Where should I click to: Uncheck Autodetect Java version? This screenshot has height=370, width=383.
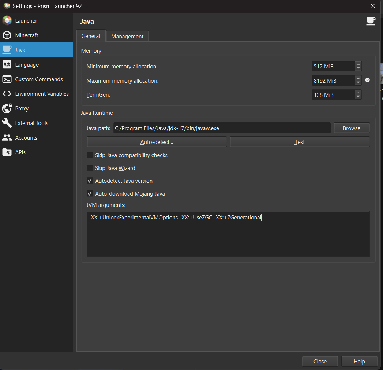[90, 181]
